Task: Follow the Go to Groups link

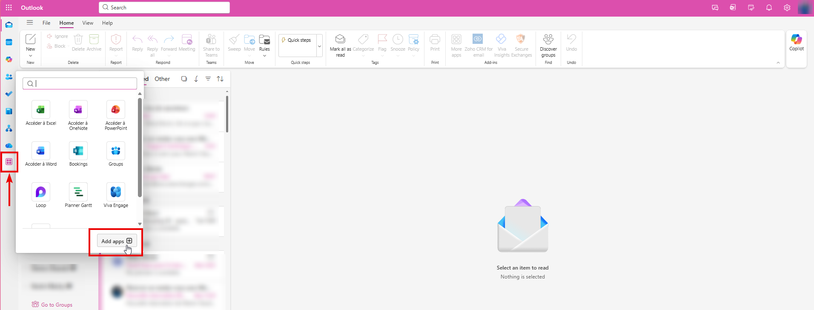Action: pos(52,304)
